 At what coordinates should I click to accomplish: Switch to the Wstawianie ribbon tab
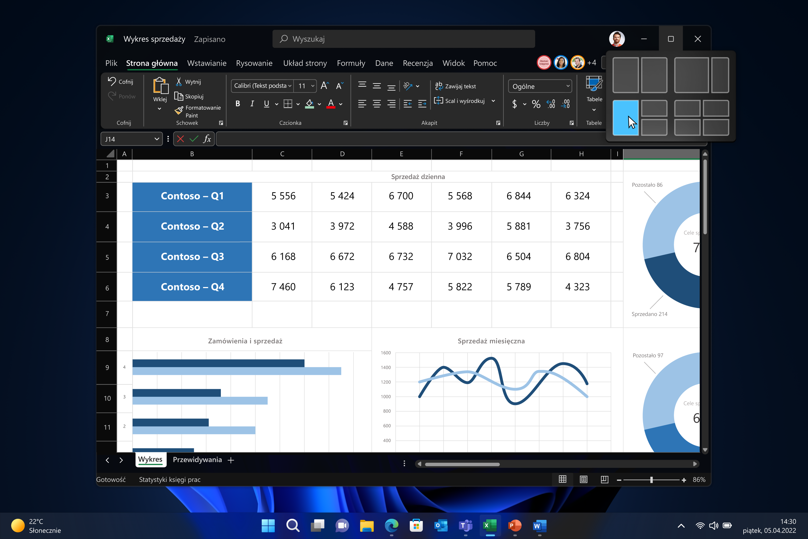coord(207,63)
